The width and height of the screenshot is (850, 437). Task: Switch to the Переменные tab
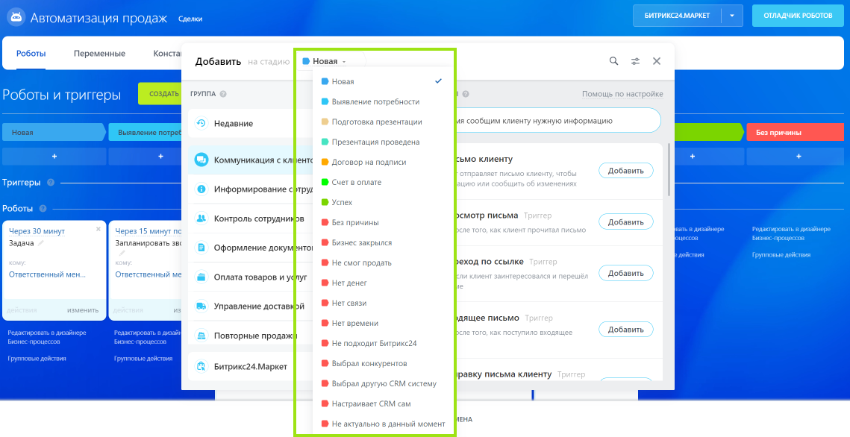100,53
